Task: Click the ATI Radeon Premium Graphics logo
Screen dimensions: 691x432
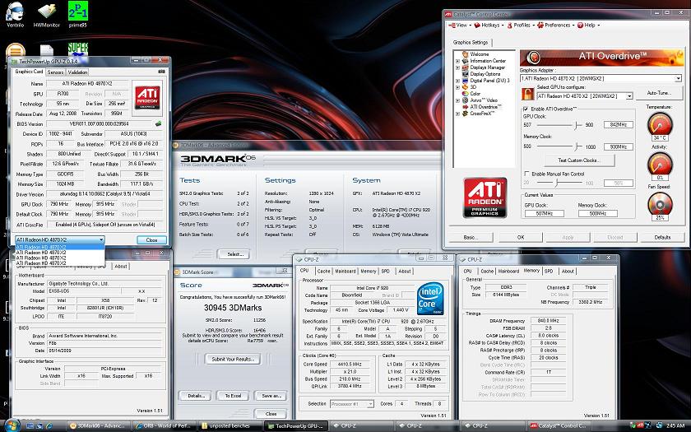Action: pyautogui.click(x=485, y=197)
